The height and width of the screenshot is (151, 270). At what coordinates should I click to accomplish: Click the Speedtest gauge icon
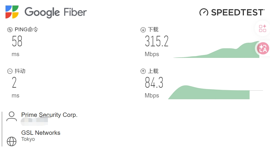point(204,12)
